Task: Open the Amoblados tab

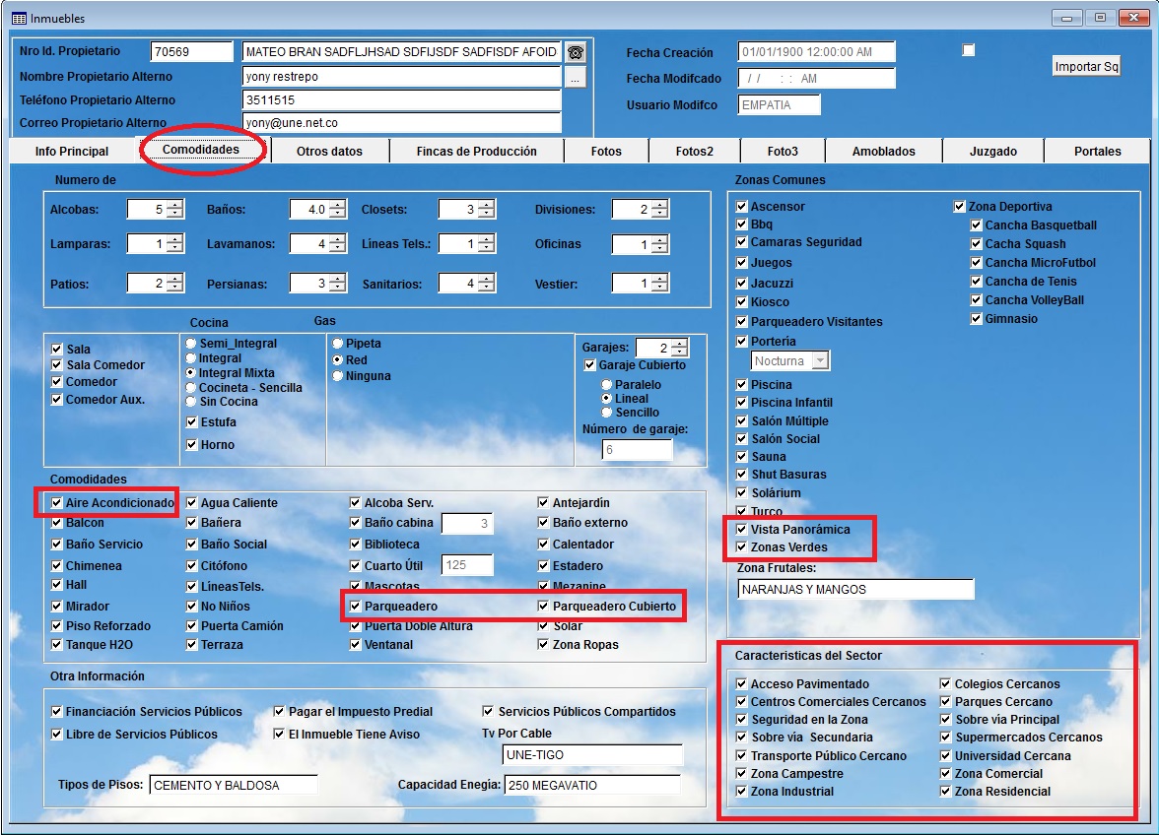Action: [883, 152]
